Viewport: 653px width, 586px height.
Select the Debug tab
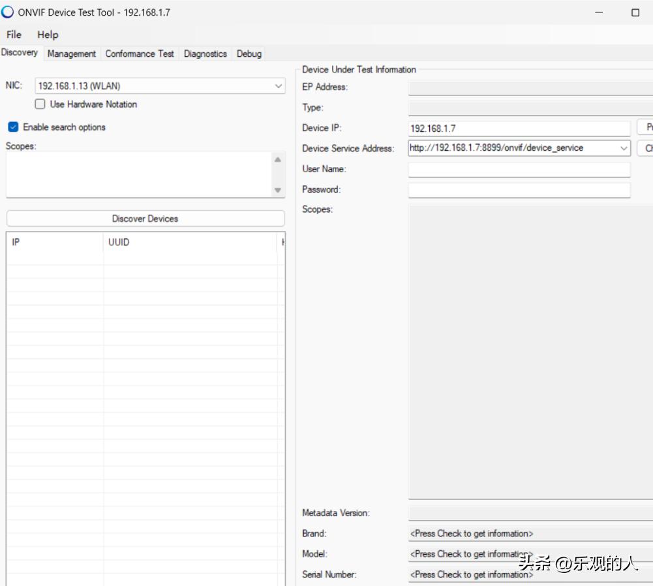click(249, 54)
